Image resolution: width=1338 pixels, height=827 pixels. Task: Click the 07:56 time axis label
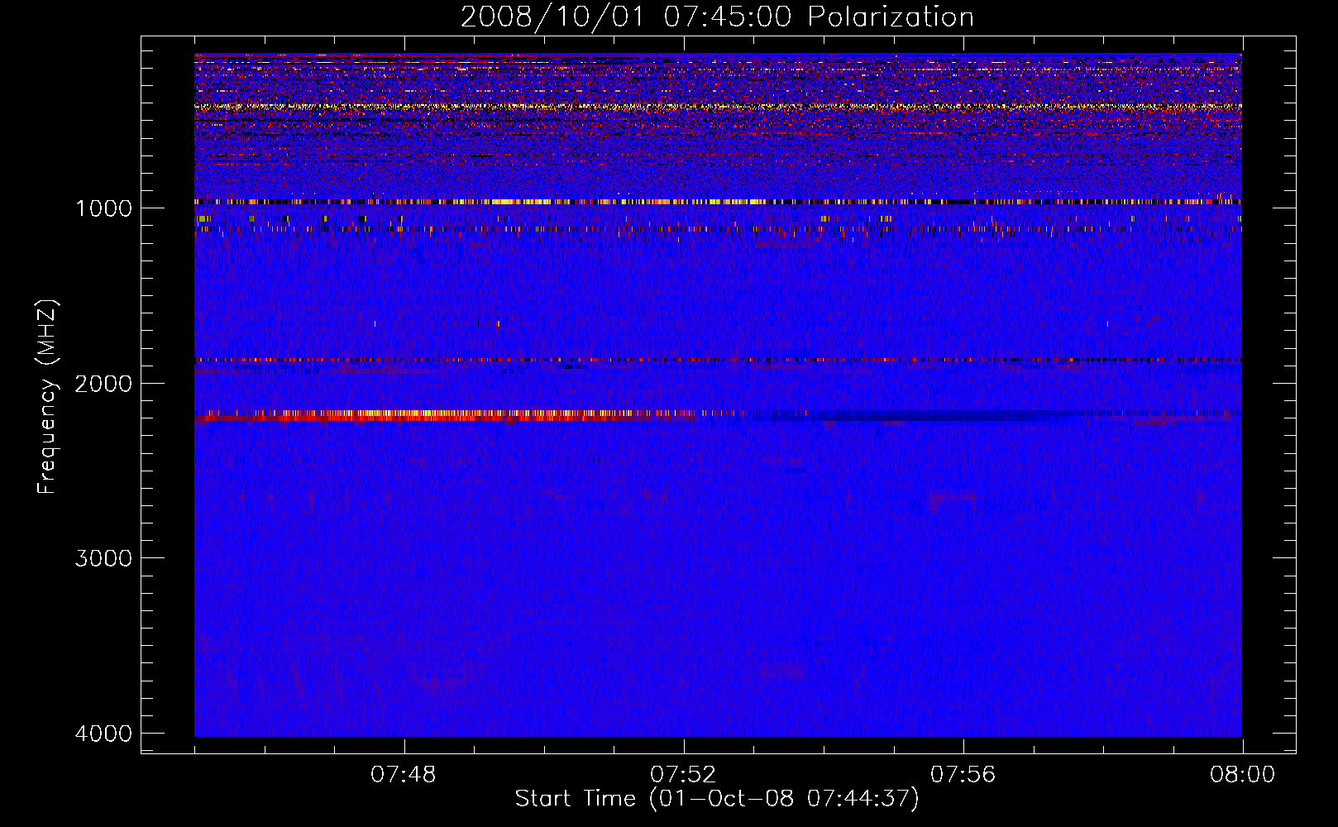tap(963, 775)
